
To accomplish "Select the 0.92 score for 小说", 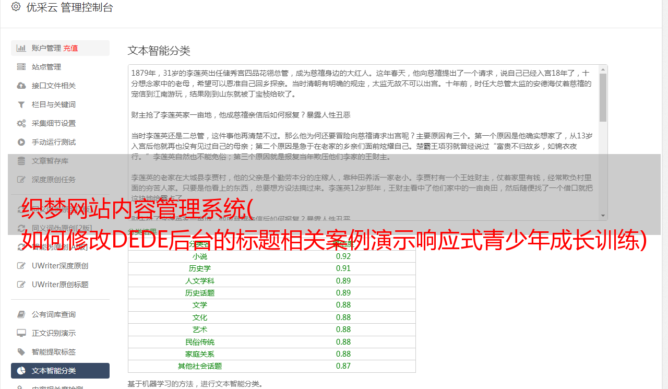I will tap(343, 256).
